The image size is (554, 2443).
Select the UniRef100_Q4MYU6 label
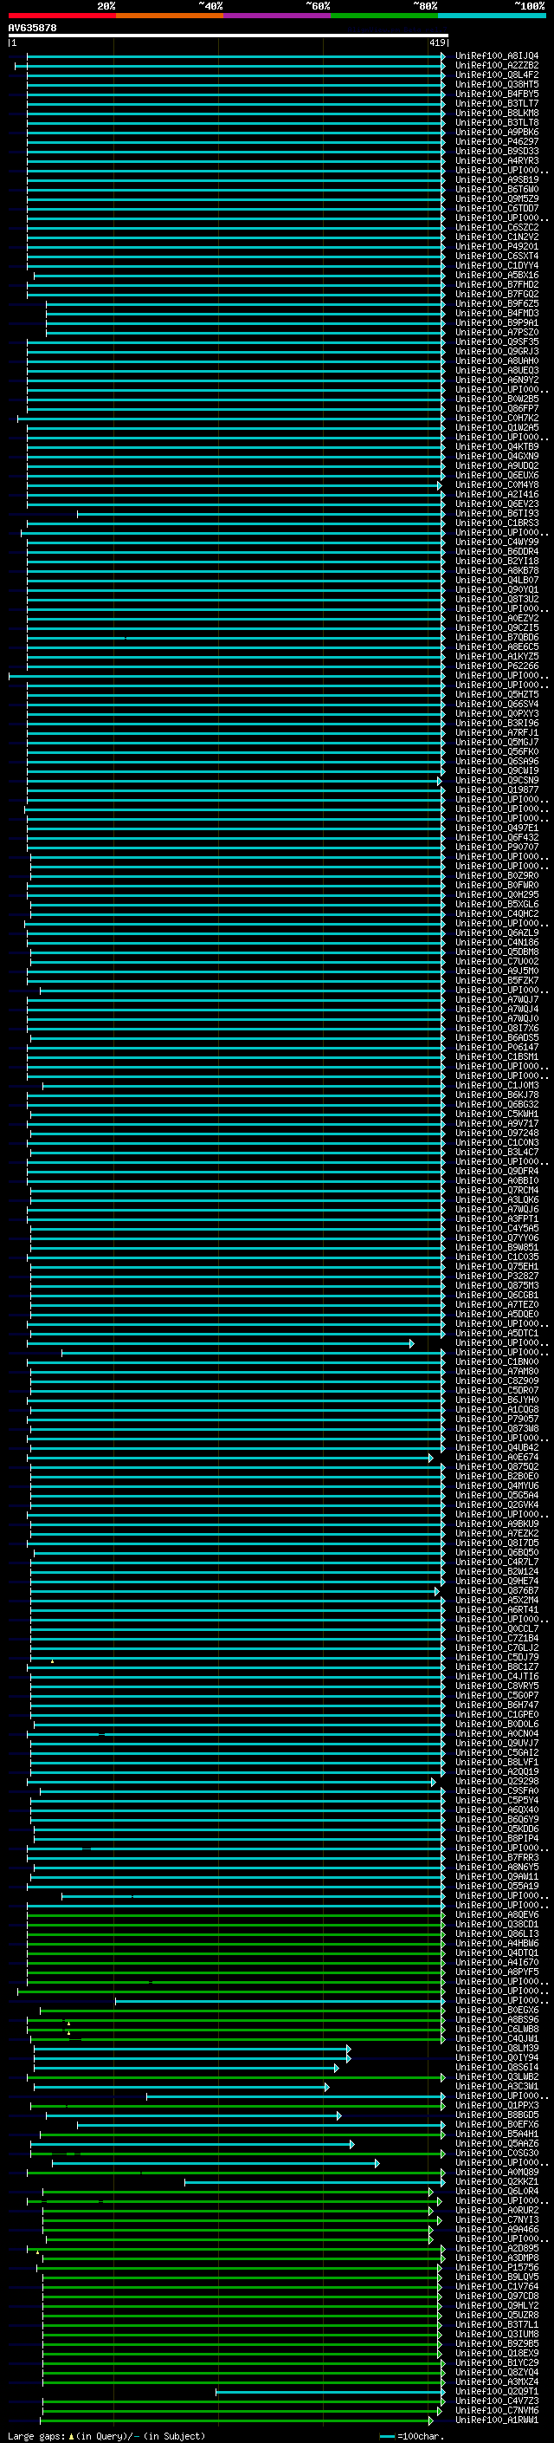(497, 1485)
